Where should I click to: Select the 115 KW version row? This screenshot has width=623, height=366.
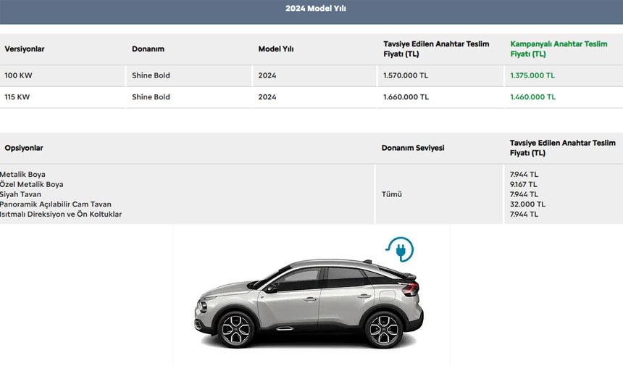click(x=17, y=97)
